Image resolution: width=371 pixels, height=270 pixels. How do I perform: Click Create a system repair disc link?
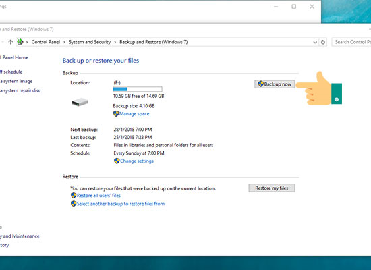20,90
